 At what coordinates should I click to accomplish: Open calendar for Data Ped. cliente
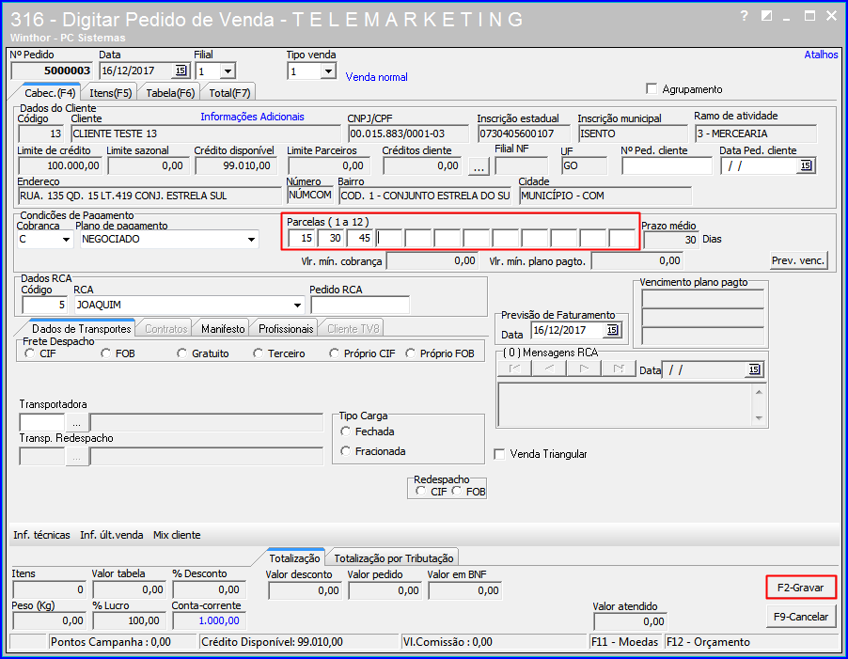(x=806, y=165)
